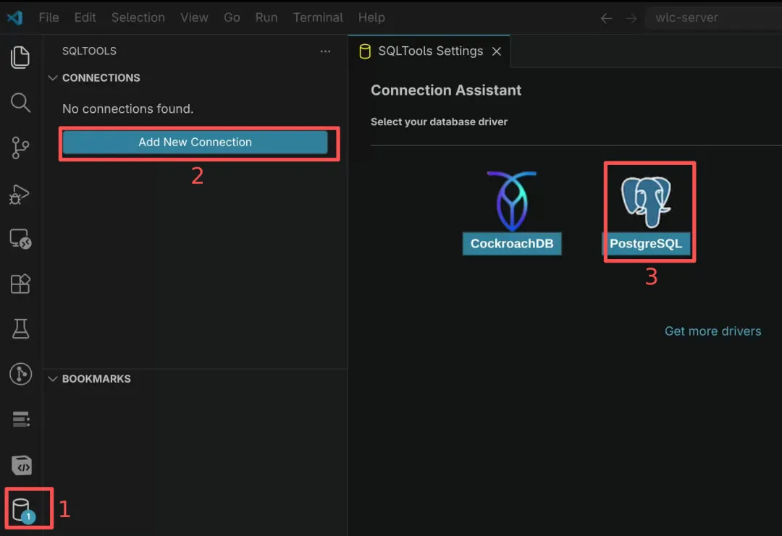Open the Testing flask view
Image resolution: width=782 pixels, height=536 pixels.
20,329
